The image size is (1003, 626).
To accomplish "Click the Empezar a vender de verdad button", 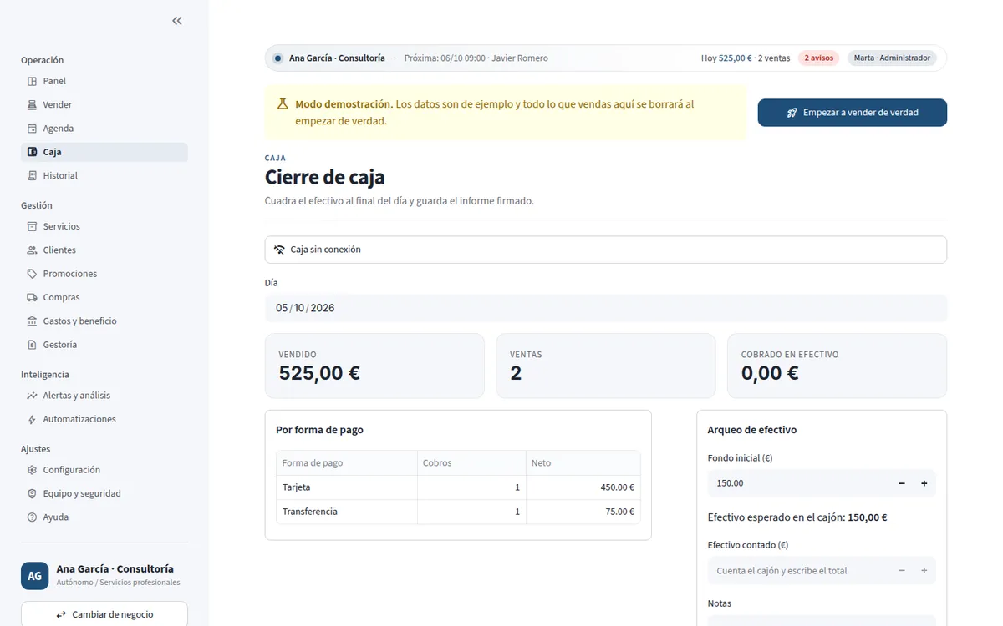I will pos(853,113).
